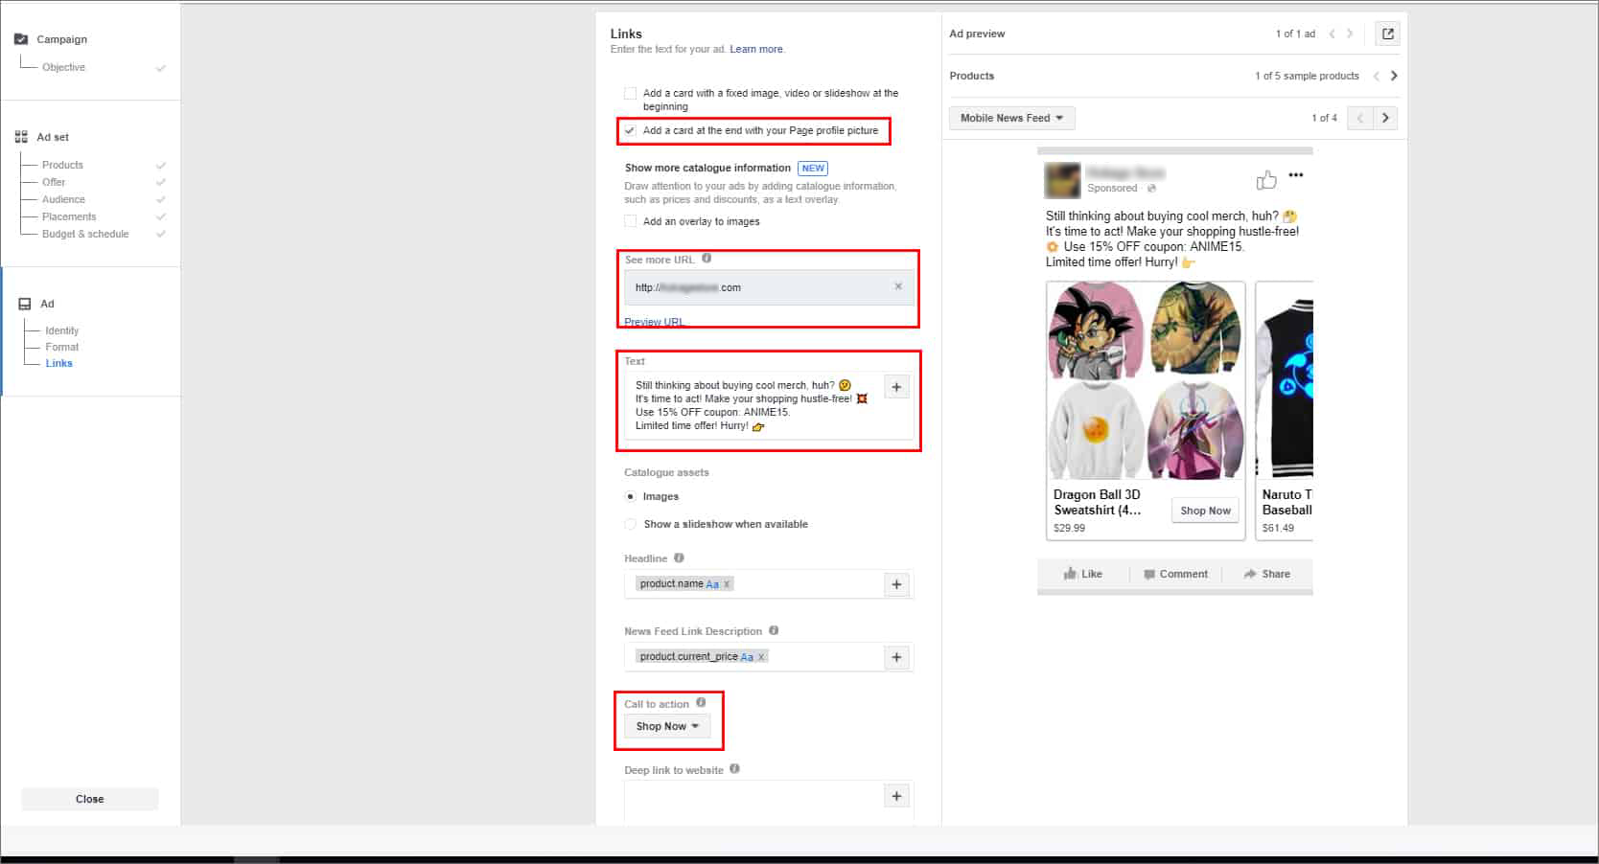Click the plus icon beside Text field
The height and width of the screenshot is (864, 1599).
pos(896,388)
